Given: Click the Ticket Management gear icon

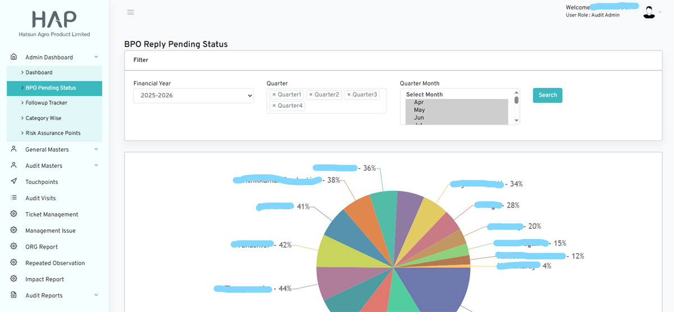Looking at the screenshot, I should coord(14,214).
